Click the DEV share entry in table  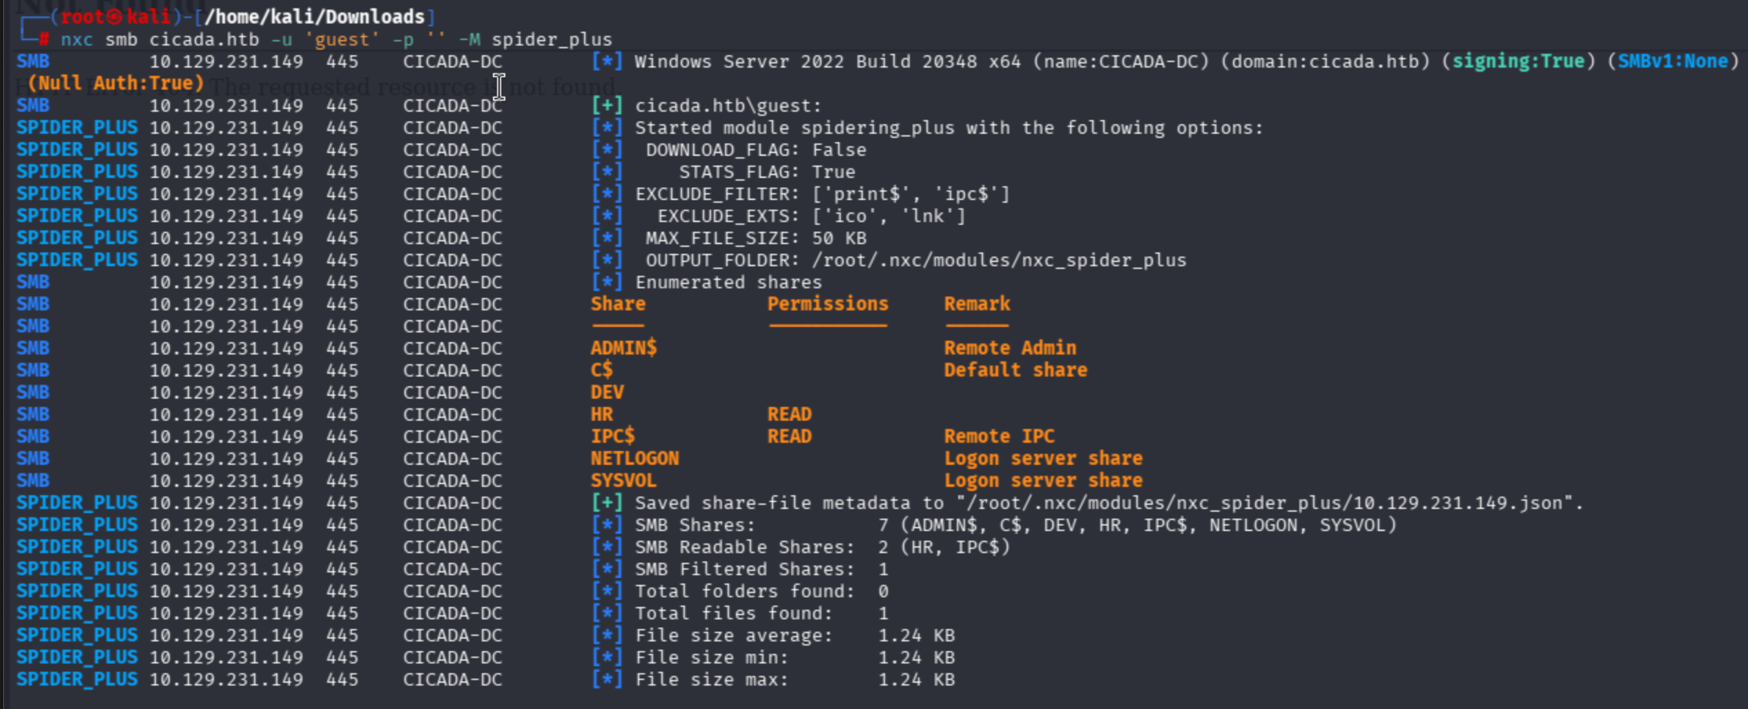[607, 392]
